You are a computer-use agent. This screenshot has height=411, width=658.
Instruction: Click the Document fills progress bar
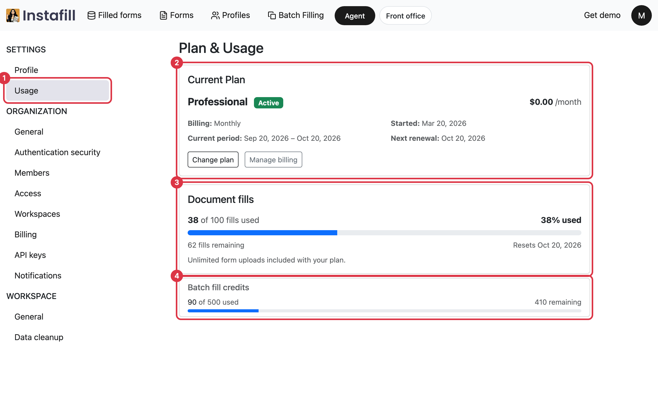click(384, 233)
